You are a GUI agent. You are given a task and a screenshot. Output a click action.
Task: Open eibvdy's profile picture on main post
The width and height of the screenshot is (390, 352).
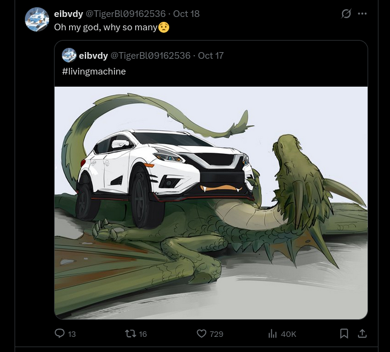[x=37, y=19]
